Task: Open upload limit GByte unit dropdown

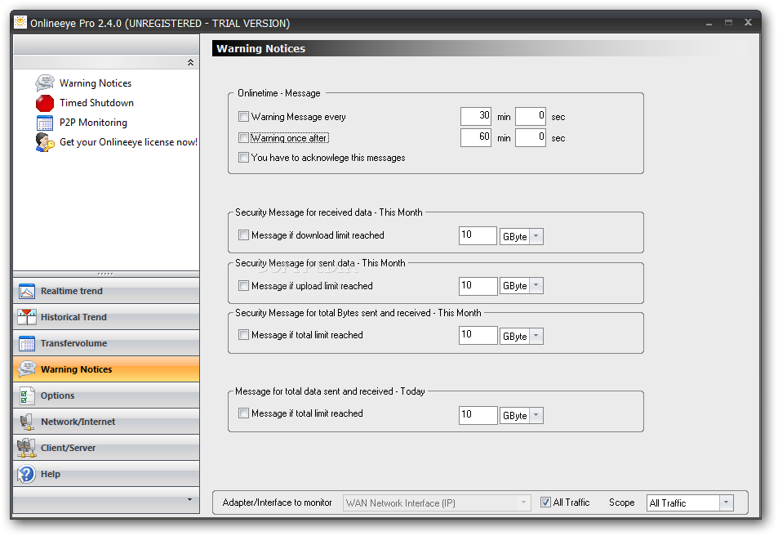Action: [x=536, y=286]
